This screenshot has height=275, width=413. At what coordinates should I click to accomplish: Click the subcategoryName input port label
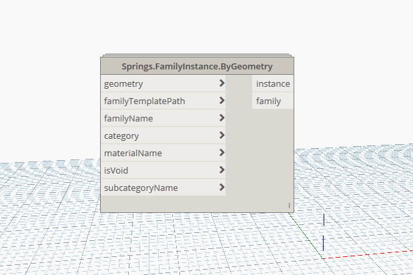tap(141, 188)
